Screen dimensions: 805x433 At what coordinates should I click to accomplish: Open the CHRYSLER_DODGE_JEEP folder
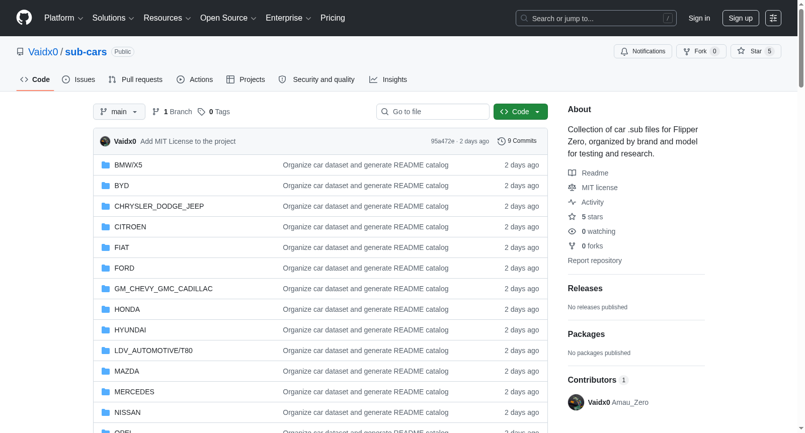coord(159,206)
